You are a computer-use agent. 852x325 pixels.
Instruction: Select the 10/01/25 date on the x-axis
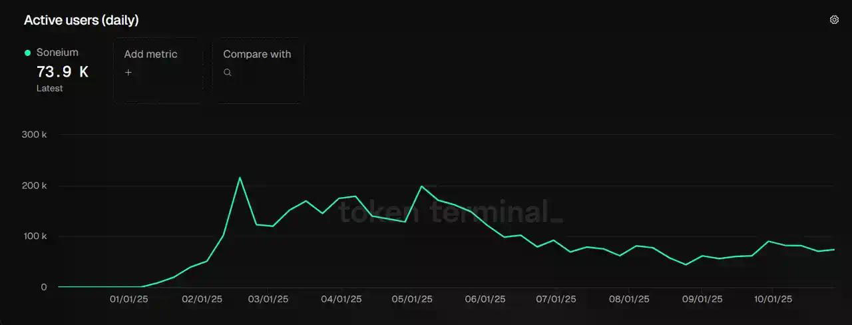point(772,300)
